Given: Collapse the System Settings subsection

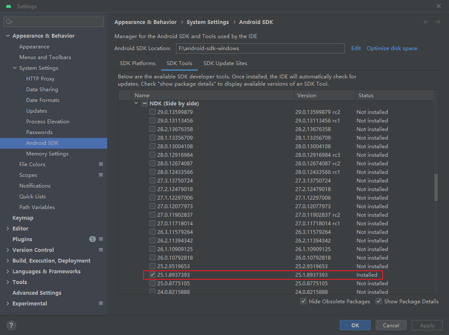Looking at the screenshot, I should click(15, 68).
